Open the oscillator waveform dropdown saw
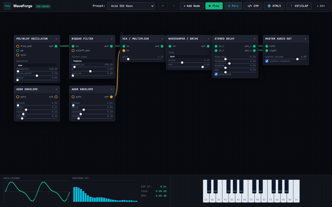The image size is (332, 207). 37,65
